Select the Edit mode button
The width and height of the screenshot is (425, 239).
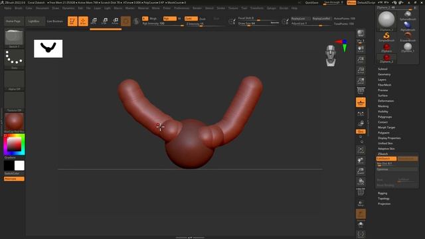point(72,21)
